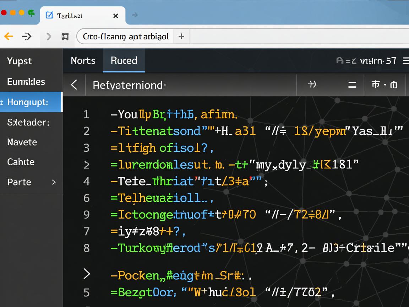Click the gray chevron next to forward arrow
This screenshot has width=409, height=307.
(x=49, y=36)
